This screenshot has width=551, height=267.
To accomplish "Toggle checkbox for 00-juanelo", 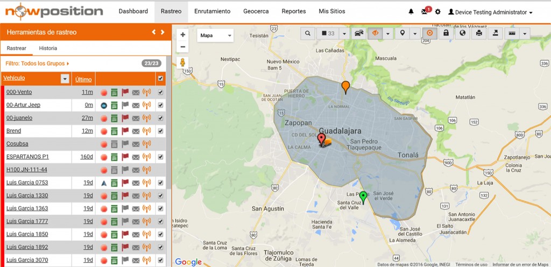I will coord(160,118).
